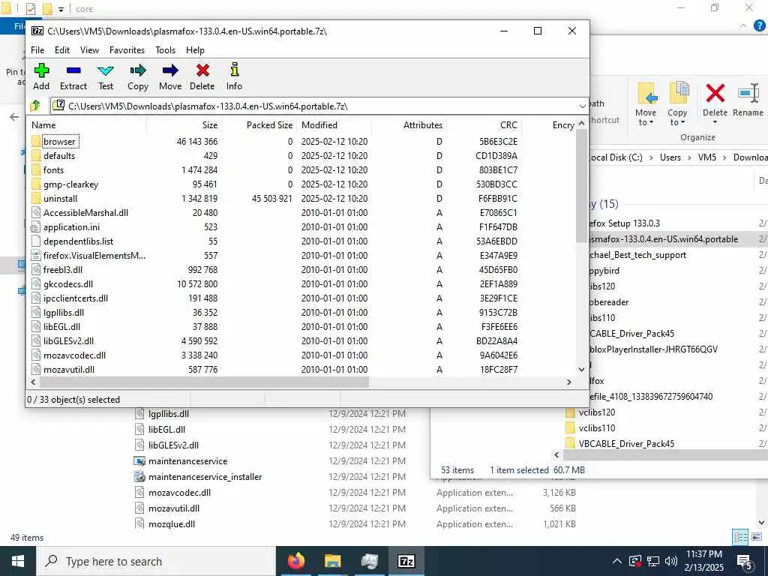Click the maintenanceservice_installer file icon
768x576 pixels.
139,476
